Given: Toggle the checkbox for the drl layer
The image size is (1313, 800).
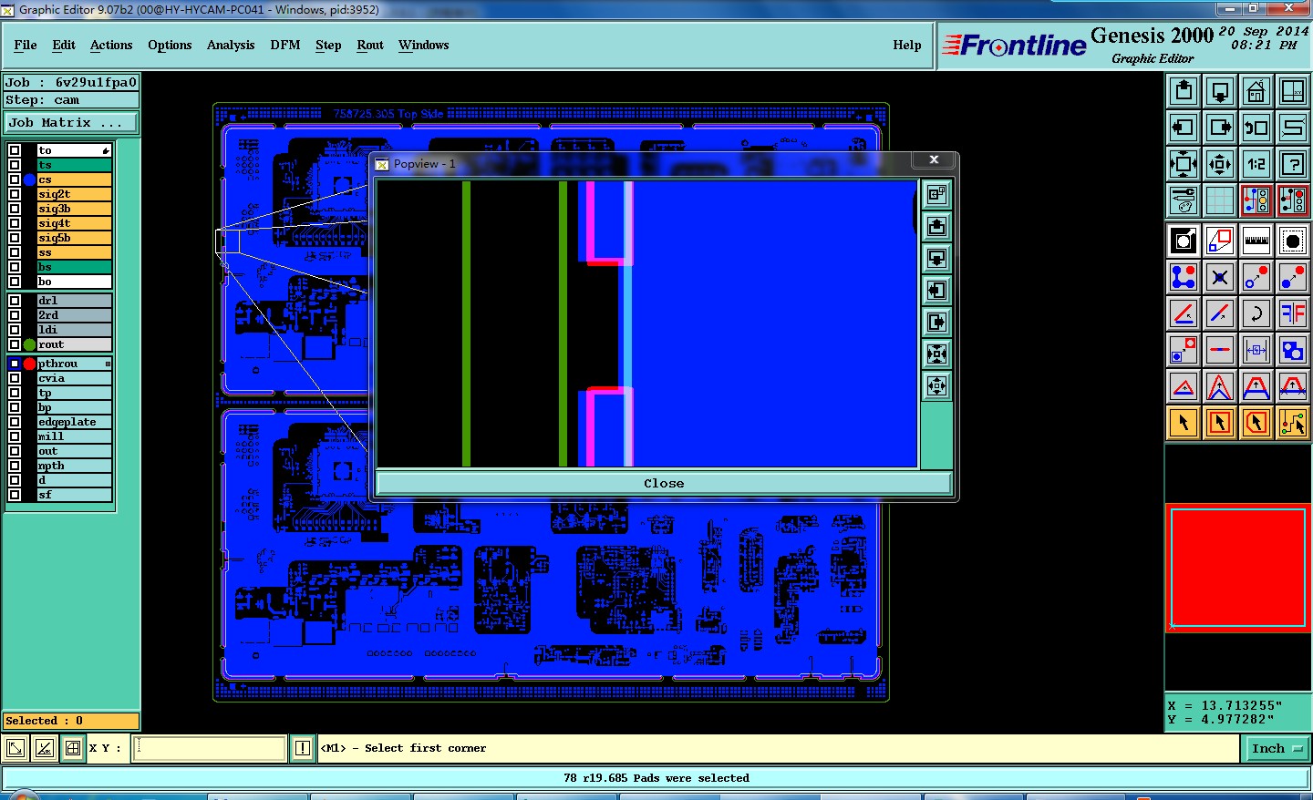Looking at the screenshot, I should pyautogui.click(x=15, y=301).
